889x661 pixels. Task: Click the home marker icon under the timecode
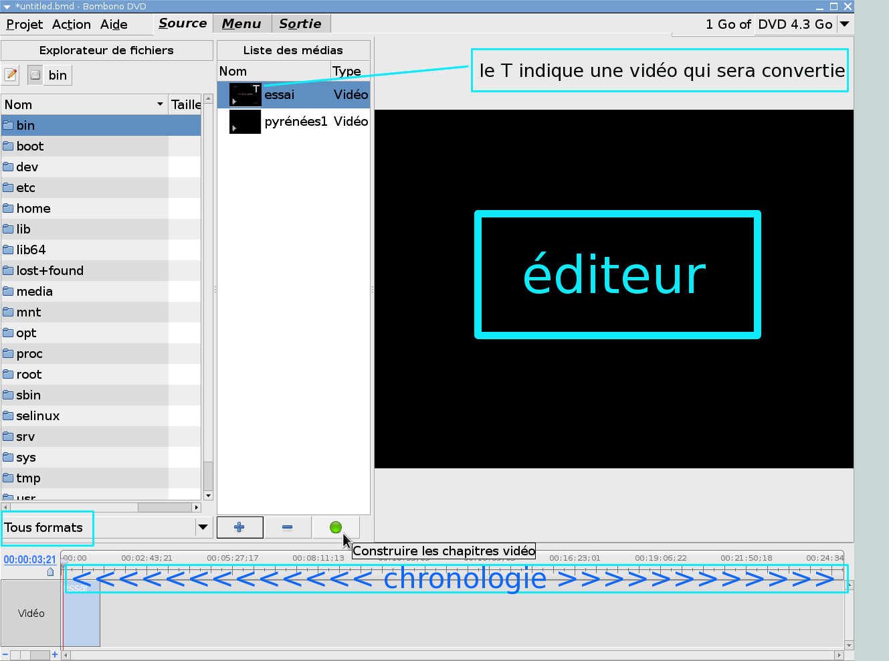[x=50, y=572]
